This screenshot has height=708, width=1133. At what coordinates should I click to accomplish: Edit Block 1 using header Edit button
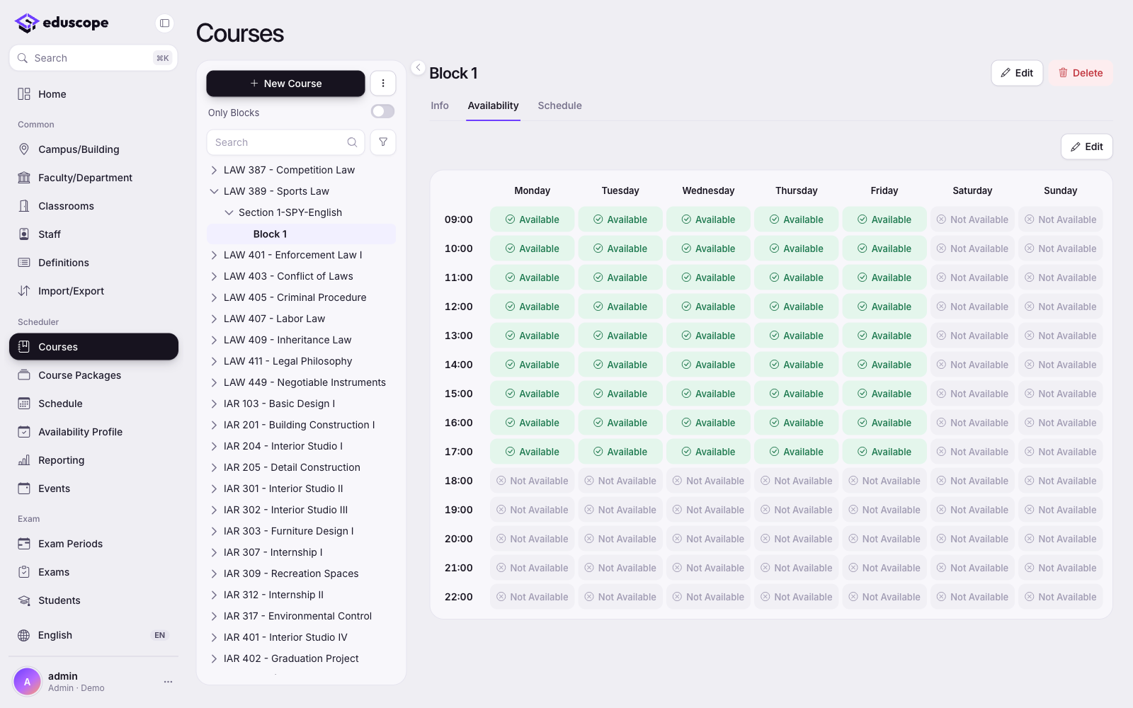coord(1017,73)
